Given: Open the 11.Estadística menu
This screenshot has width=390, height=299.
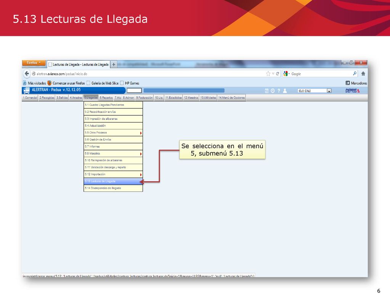Looking at the screenshot, I should [173, 98].
